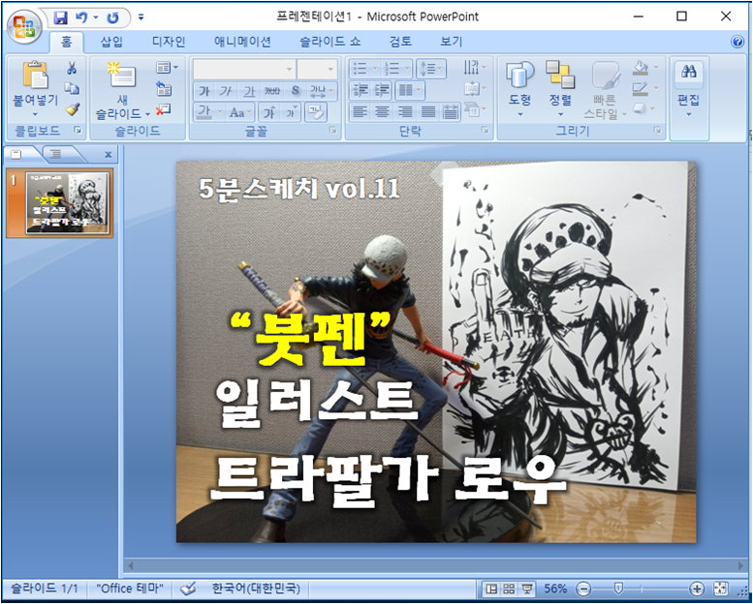The image size is (753, 604).
Task: Toggle strikethrough formatting
Action: point(271,91)
